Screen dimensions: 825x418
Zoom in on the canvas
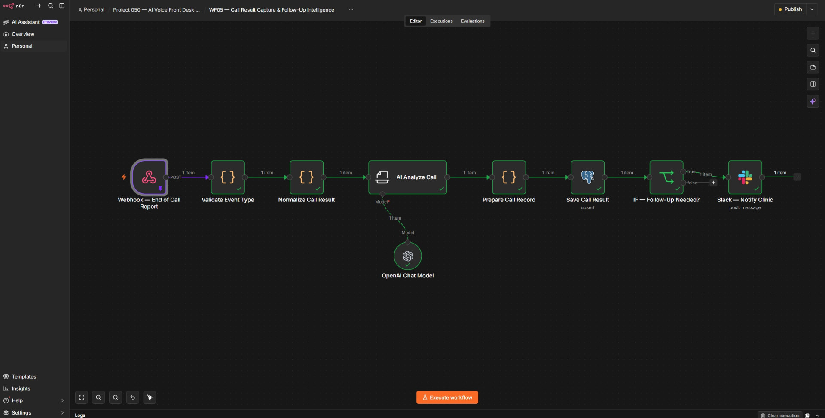coord(98,397)
